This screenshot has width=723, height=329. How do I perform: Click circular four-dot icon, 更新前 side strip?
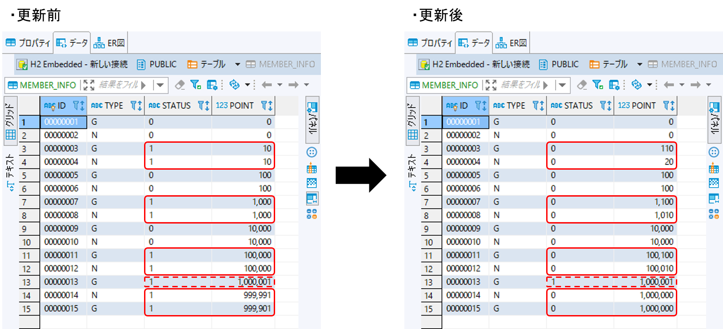pyautogui.click(x=312, y=152)
